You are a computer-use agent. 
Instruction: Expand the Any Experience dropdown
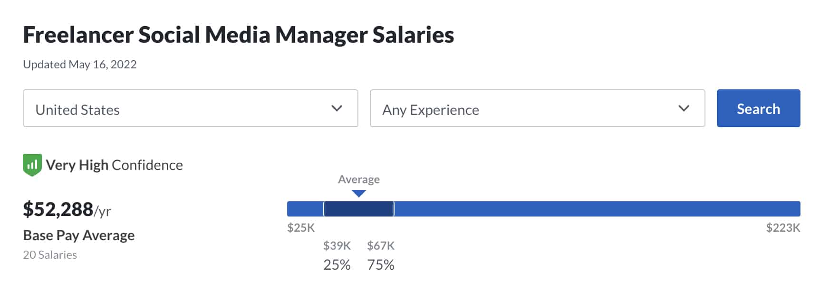point(537,109)
